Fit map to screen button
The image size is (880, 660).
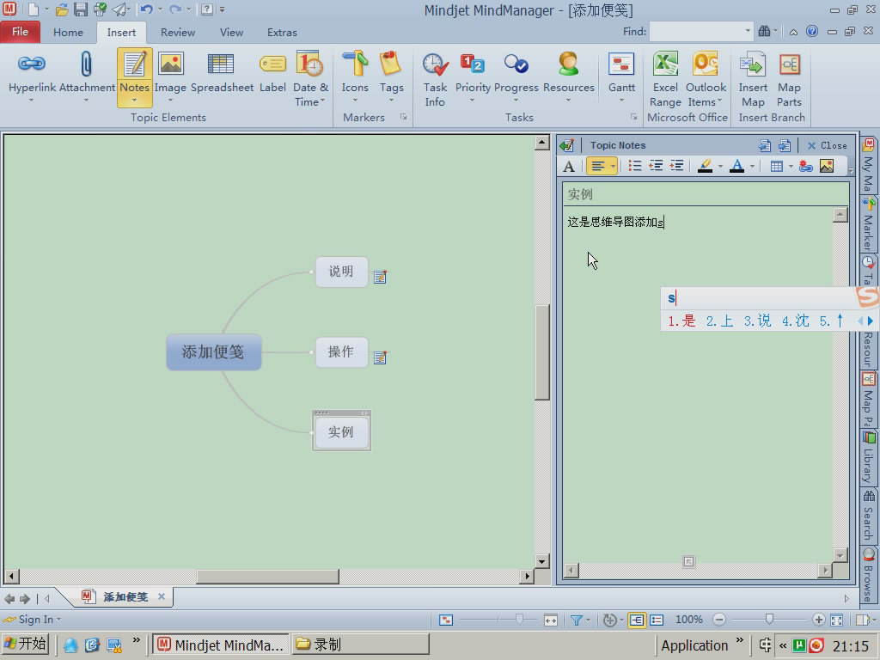click(x=837, y=620)
